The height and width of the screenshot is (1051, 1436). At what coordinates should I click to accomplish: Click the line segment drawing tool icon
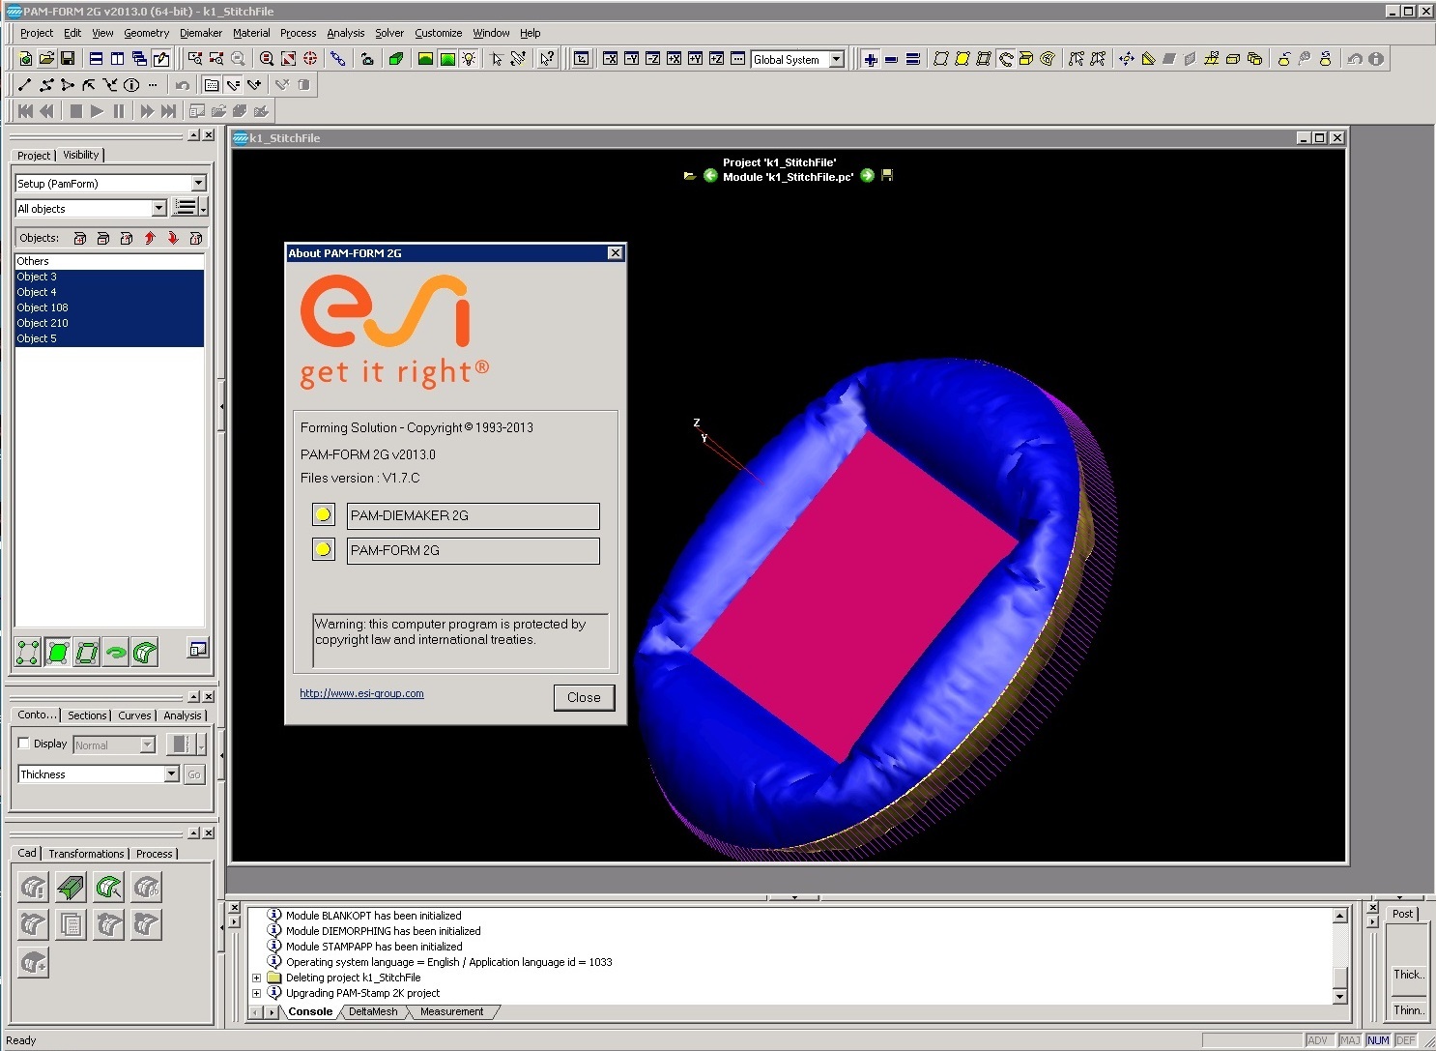(25, 85)
